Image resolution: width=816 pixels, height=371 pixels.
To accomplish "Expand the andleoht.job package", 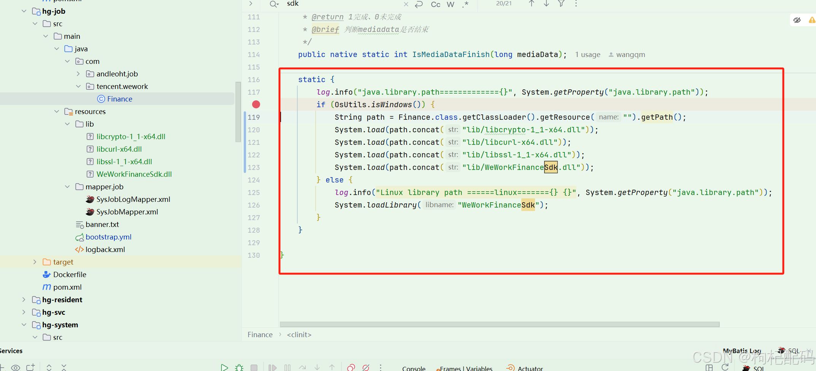I will click(x=78, y=74).
